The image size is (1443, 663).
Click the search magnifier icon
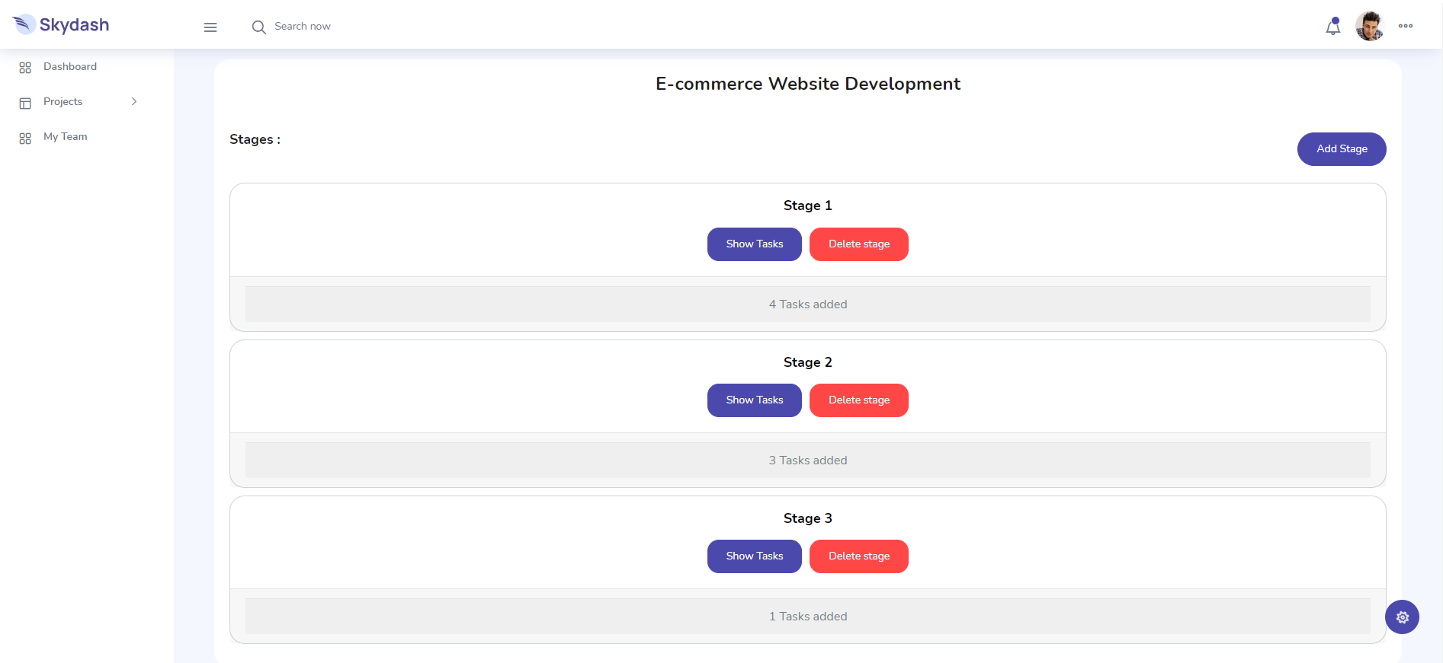(x=259, y=27)
